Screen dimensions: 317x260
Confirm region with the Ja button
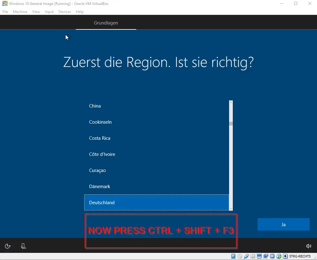coord(284,224)
